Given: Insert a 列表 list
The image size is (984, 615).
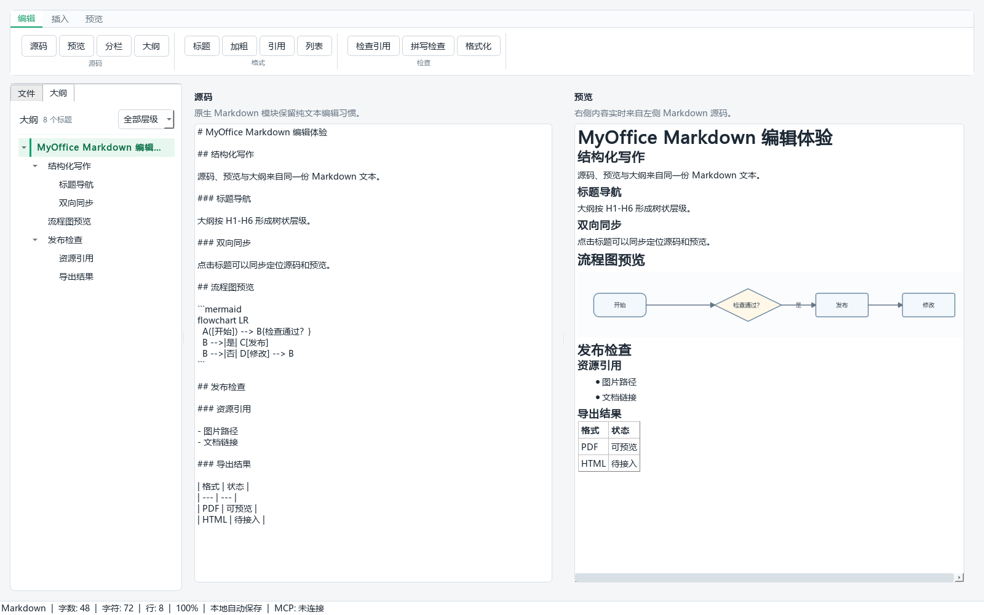Looking at the screenshot, I should [x=314, y=46].
